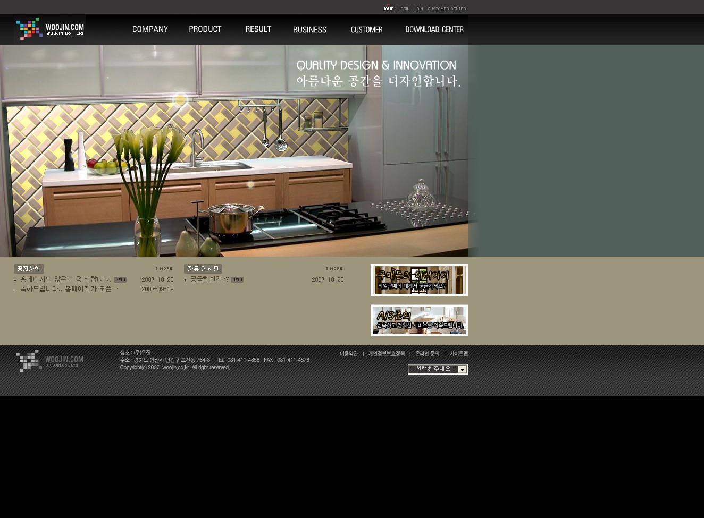This screenshot has width=704, height=518.
Task: Open the DOWNLOAD CENTER menu
Action: tap(434, 30)
